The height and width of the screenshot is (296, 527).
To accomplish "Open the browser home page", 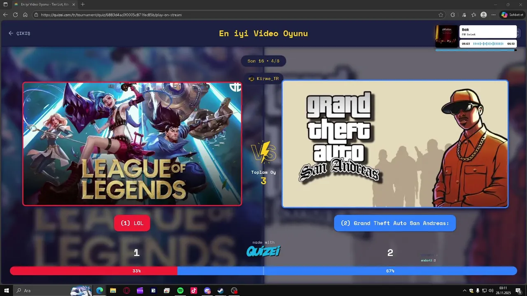I will point(25,15).
